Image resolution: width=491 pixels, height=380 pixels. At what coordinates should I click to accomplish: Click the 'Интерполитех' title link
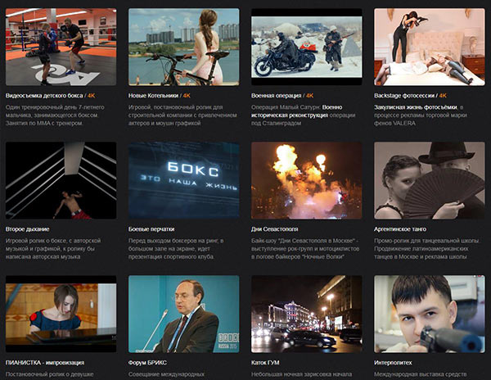[393, 363]
